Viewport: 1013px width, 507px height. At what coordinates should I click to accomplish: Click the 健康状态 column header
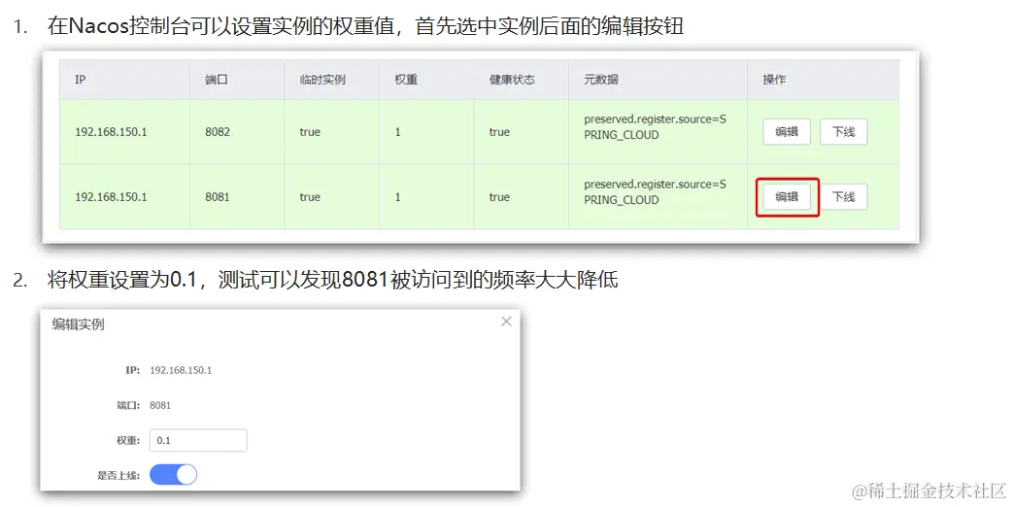(512, 80)
